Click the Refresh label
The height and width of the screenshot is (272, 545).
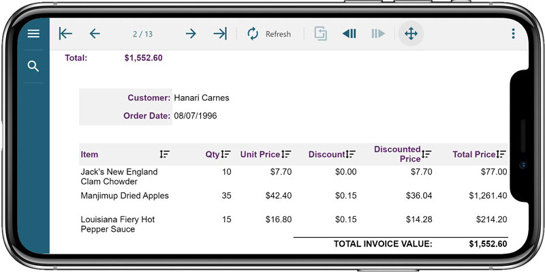coord(278,34)
